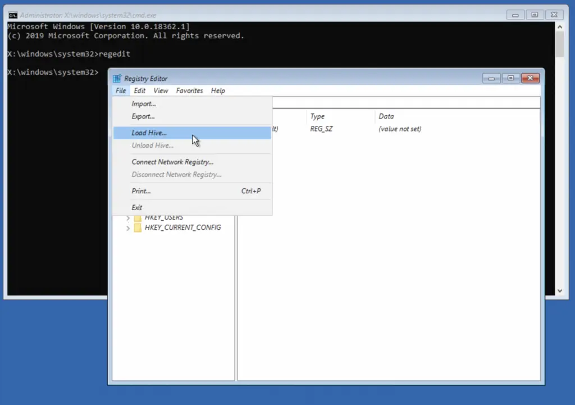Click the cmd.exe title bar icon
The width and height of the screenshot is (575, 405).
pos(12,15)
